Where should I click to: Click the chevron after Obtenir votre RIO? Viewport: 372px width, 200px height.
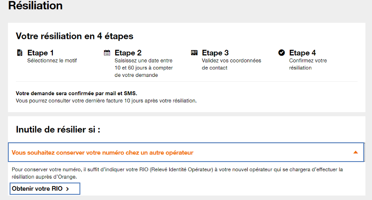(67, 189)
